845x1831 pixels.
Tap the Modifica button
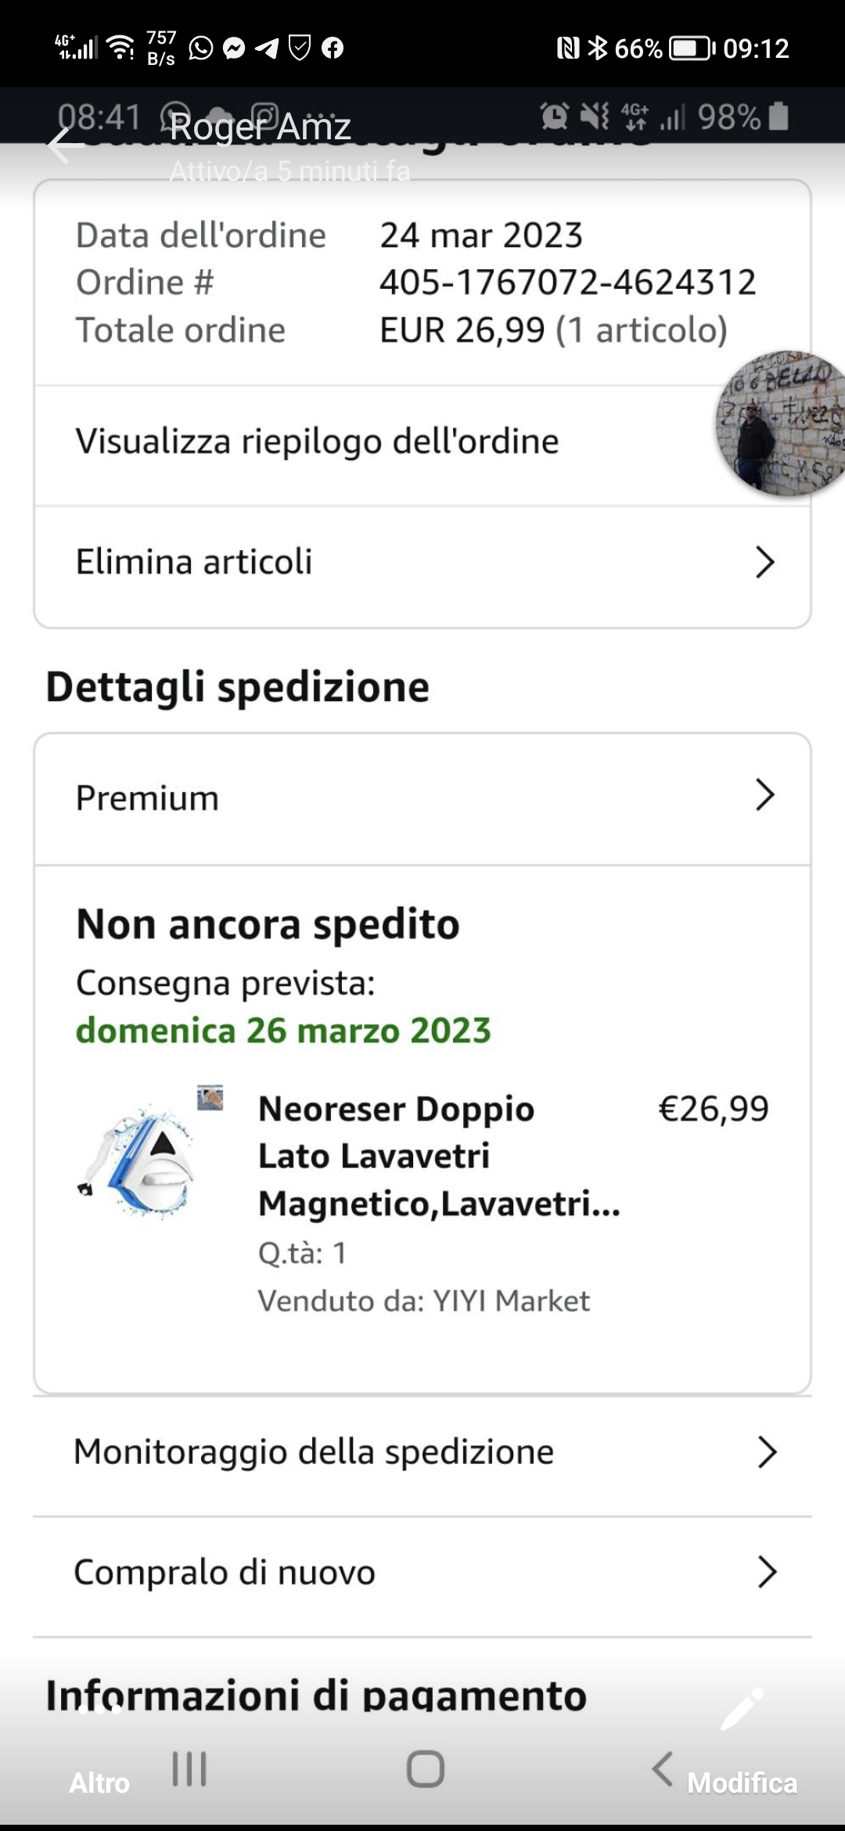742,1782
